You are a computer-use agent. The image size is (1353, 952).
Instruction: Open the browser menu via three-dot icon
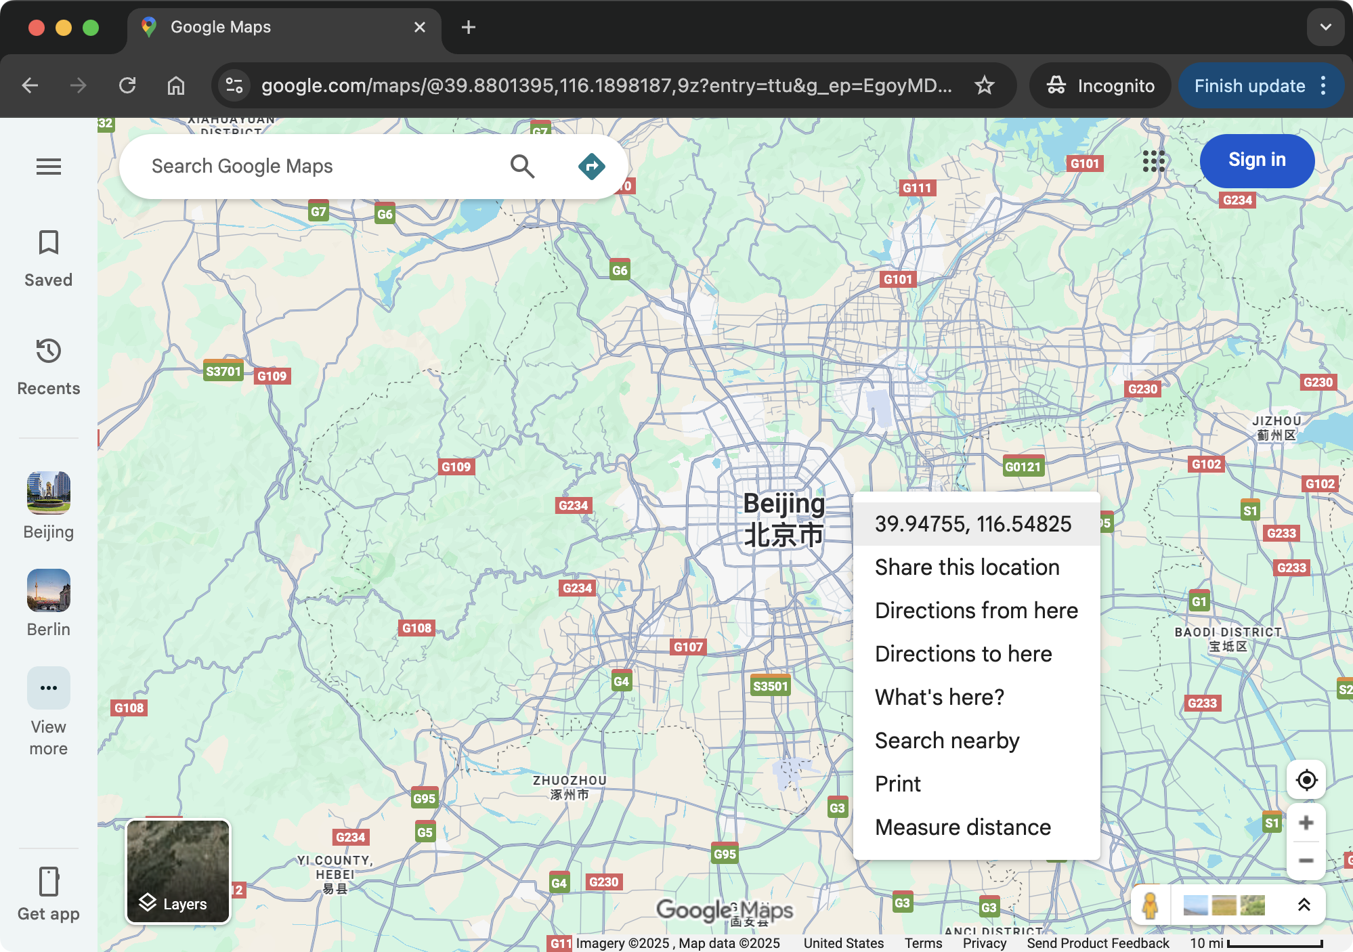tap(1324, 85)
